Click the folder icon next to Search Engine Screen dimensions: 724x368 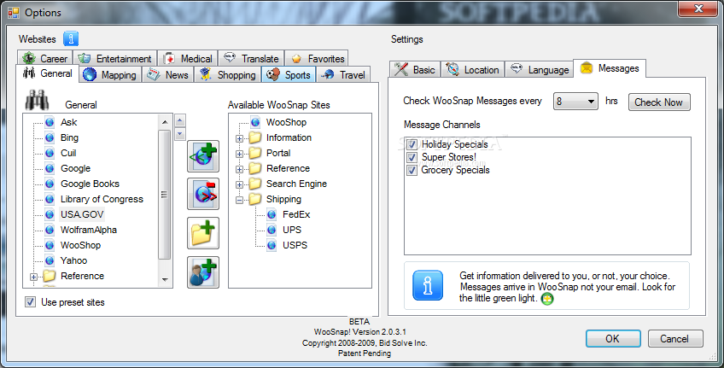coord(255,184)
